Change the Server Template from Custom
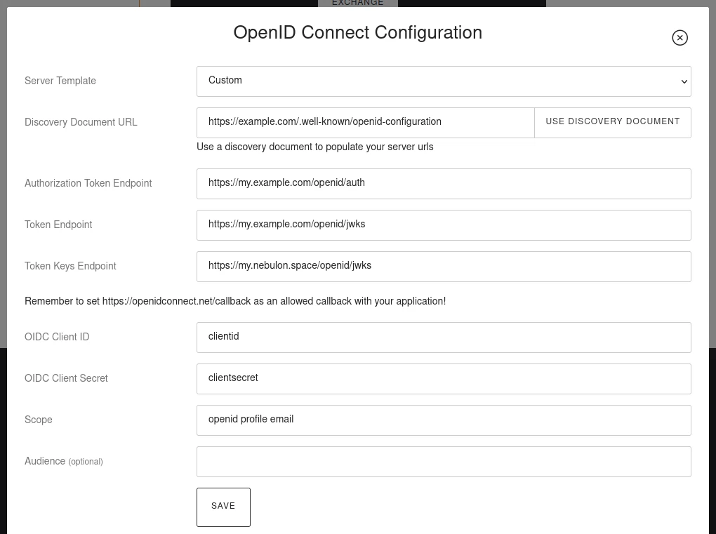Viewport: 716px width, 534px height. [x=444, y=81]
